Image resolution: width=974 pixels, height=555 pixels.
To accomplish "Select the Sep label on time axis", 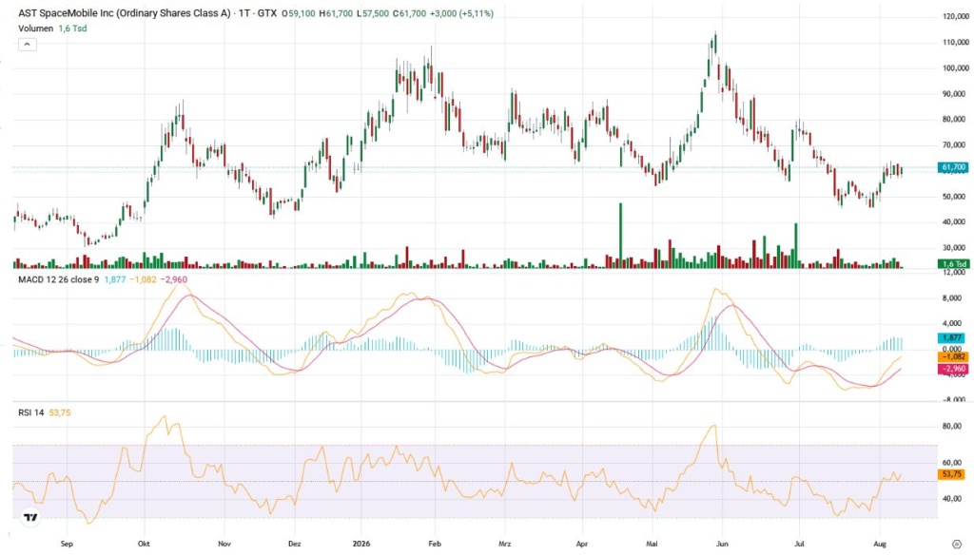I will point(67,544).
